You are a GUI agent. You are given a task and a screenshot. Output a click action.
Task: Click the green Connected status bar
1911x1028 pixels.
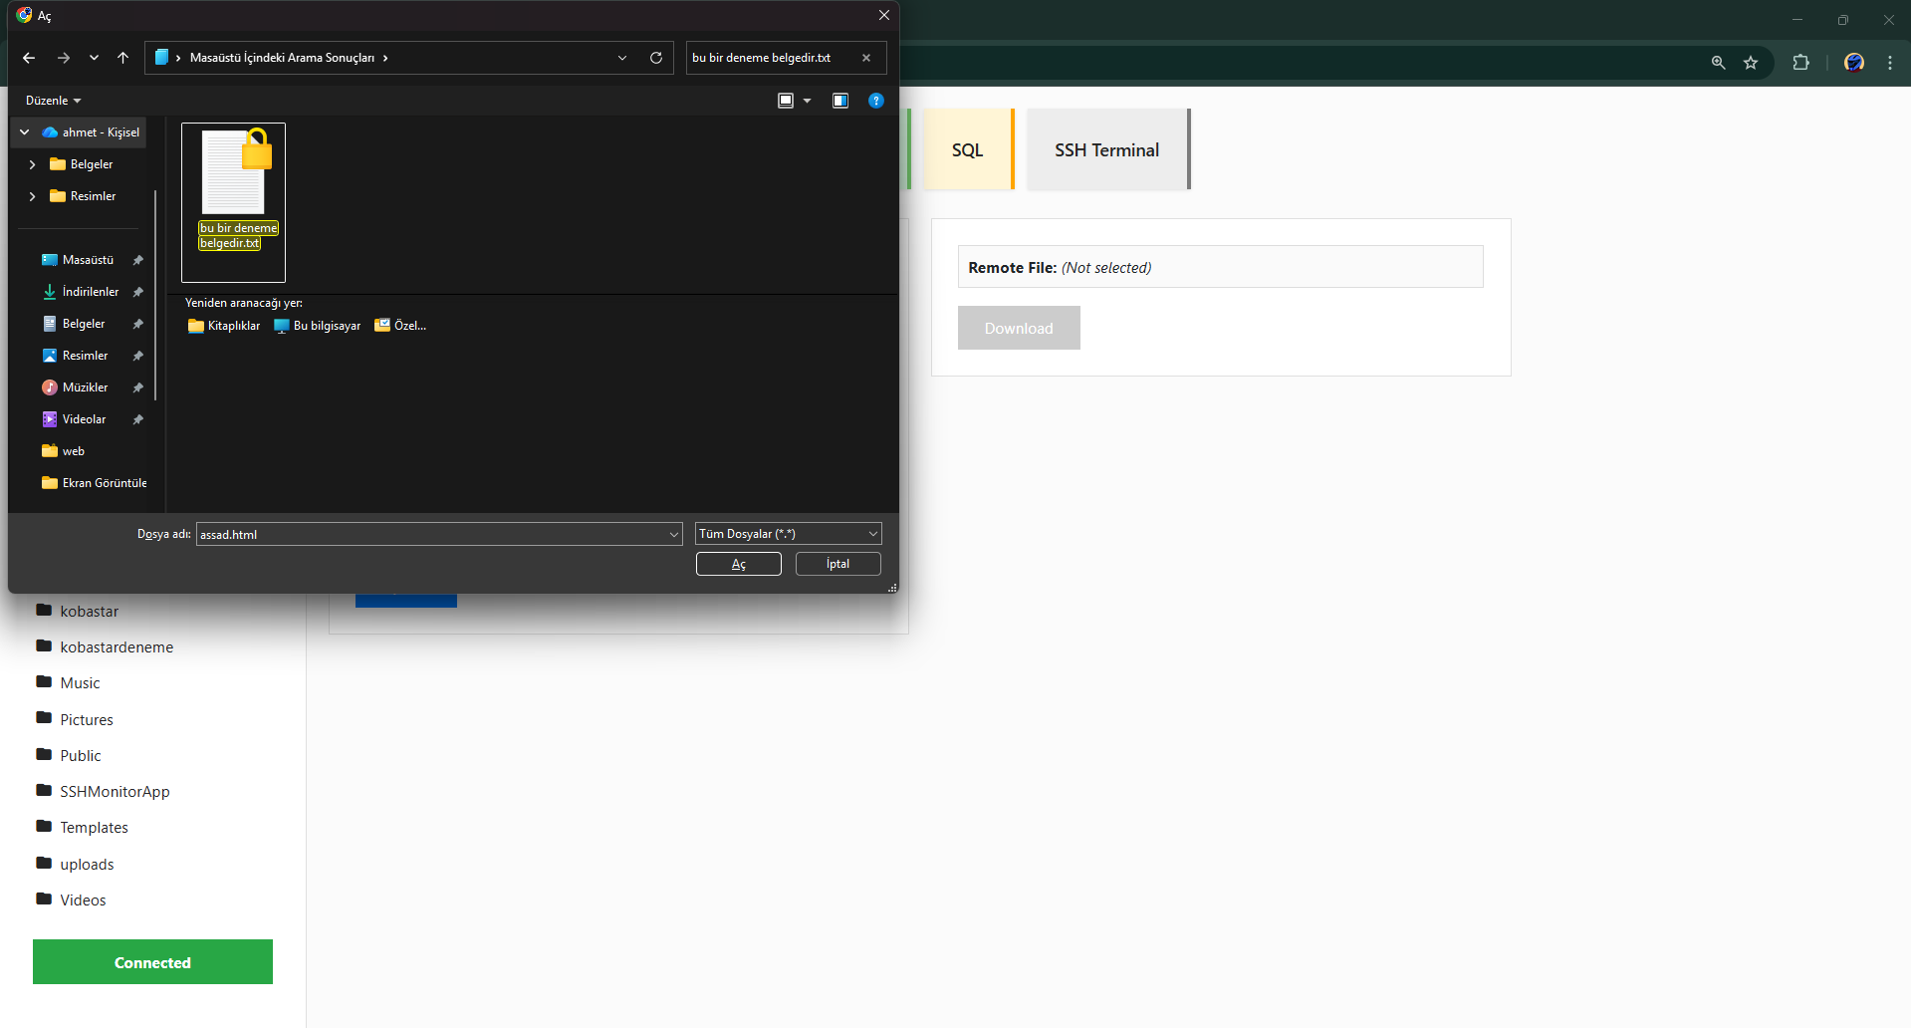pos(151,961)
